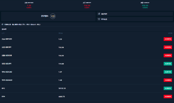Screen dimensions: 174x103
Task: Open the scrolling announcement notice text
Action: (x=22, y=25)
